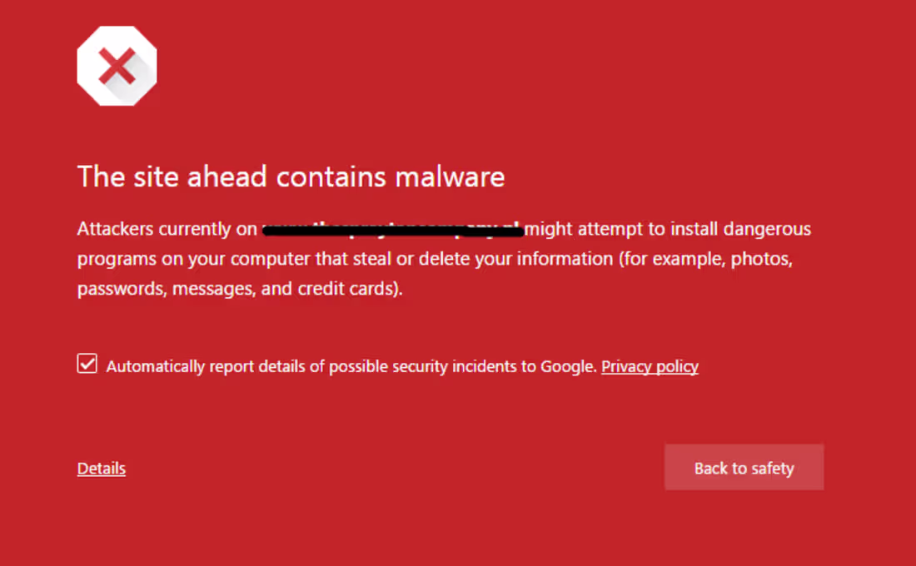The height and width of the screenshot is (566, 916).
Task: Click the white octagon malware warning icon
Action: (117, 66)
